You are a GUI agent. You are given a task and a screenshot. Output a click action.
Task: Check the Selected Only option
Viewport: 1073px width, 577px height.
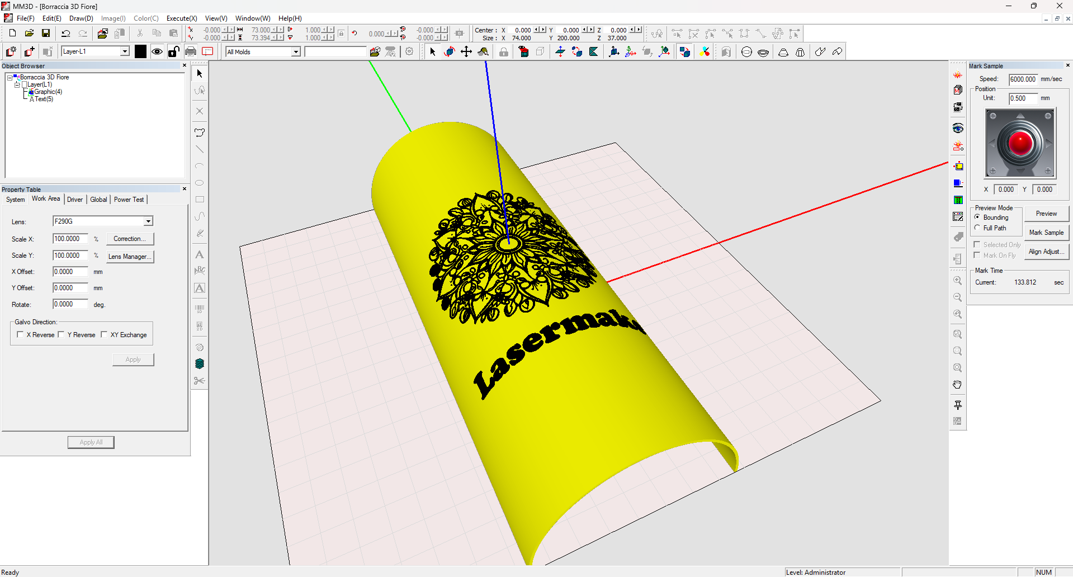pyautogui.click(x=977, y=245)
